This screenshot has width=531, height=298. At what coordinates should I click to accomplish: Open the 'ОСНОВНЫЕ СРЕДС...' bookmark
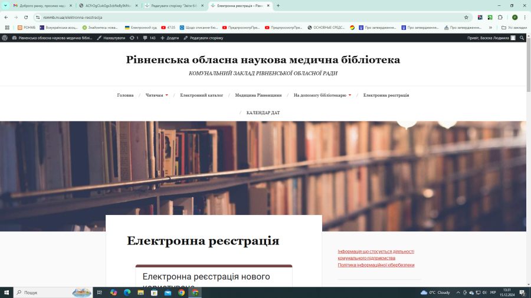tap(326, 27)
